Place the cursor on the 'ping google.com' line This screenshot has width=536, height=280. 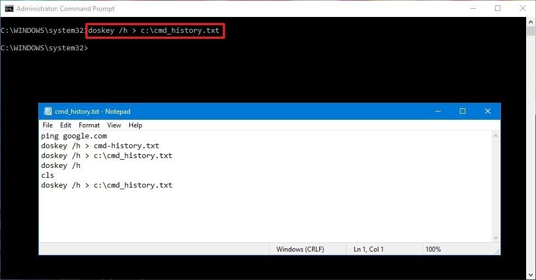click(x=74, y=136)
